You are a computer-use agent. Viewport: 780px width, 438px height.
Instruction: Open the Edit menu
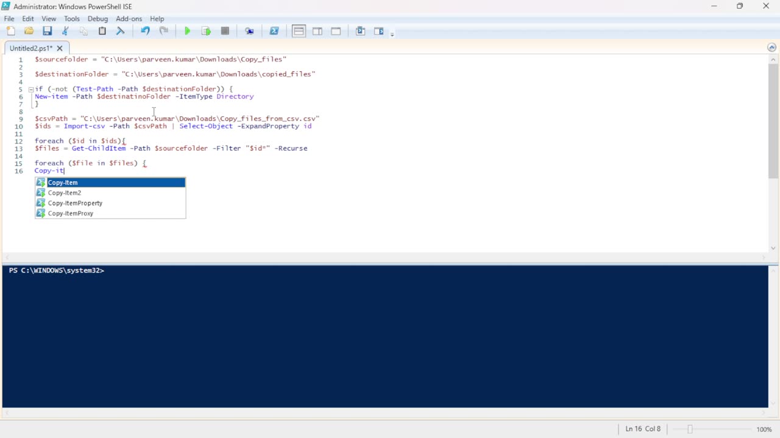tap(28, 19)
